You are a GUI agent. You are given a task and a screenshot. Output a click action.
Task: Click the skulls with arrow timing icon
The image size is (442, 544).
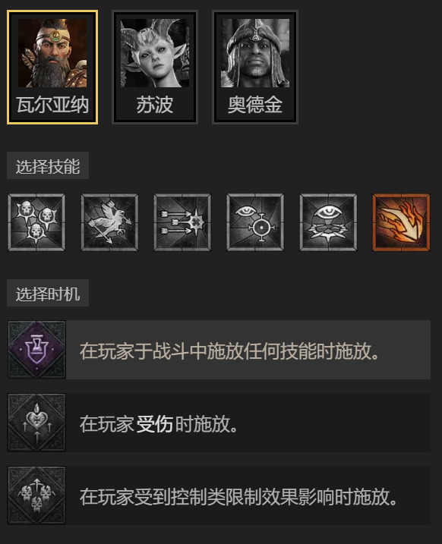tap(36, 495)
